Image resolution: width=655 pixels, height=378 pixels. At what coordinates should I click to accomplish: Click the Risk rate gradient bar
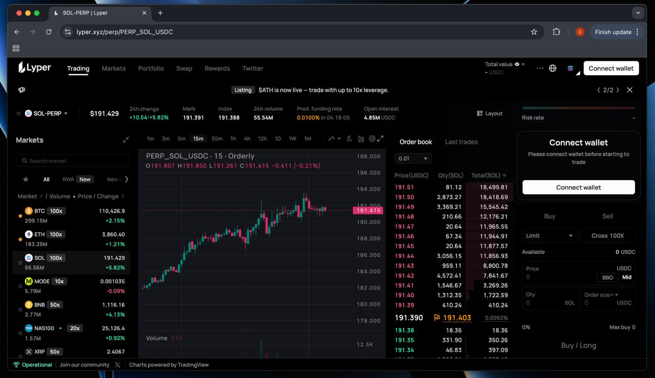(x=578, y=108)
